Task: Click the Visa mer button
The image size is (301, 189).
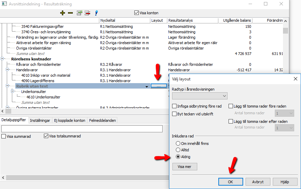Action: pyautogui.click(x=184, y=167)
